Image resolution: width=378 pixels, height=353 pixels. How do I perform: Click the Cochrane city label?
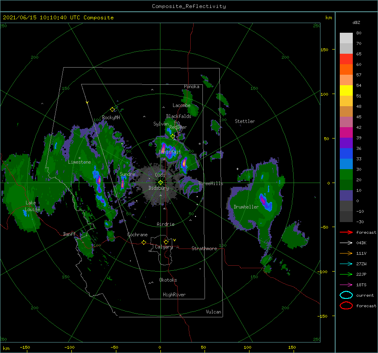[x=137, y=235]
